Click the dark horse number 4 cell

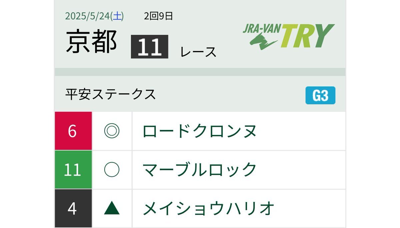(x=73, y=208)
